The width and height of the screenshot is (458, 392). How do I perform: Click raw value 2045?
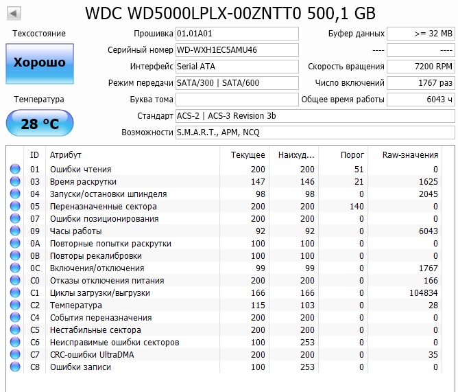429,194
